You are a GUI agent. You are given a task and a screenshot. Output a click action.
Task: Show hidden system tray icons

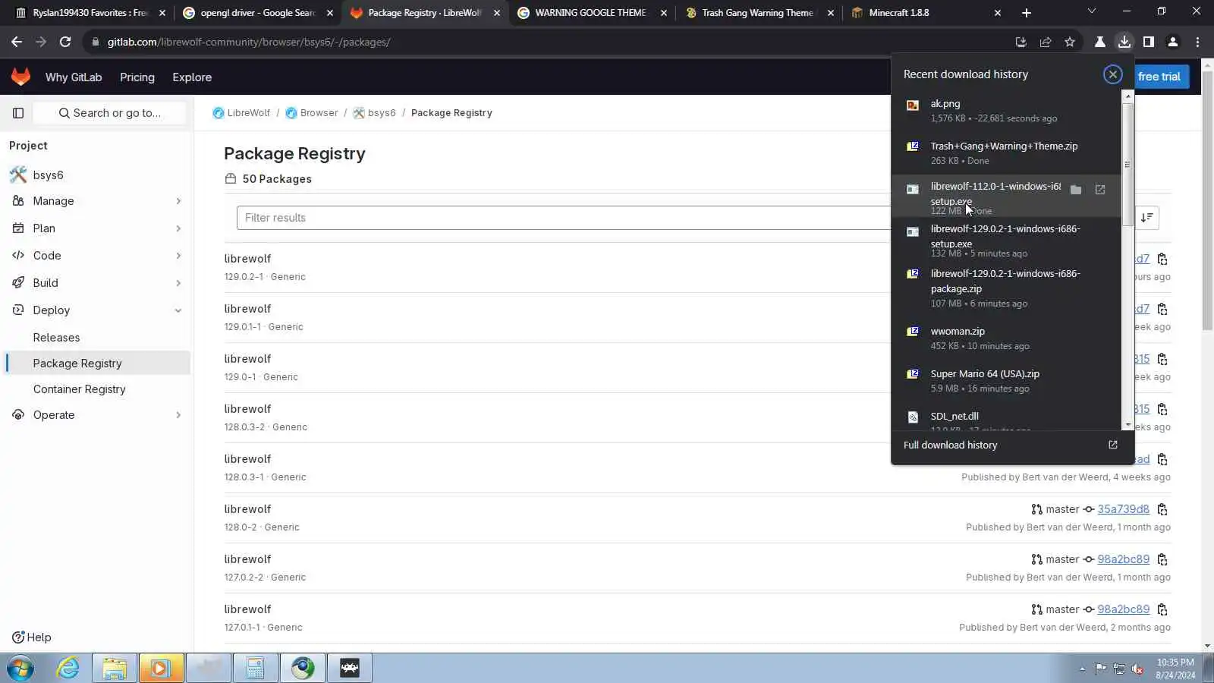tap(1081, 669)
